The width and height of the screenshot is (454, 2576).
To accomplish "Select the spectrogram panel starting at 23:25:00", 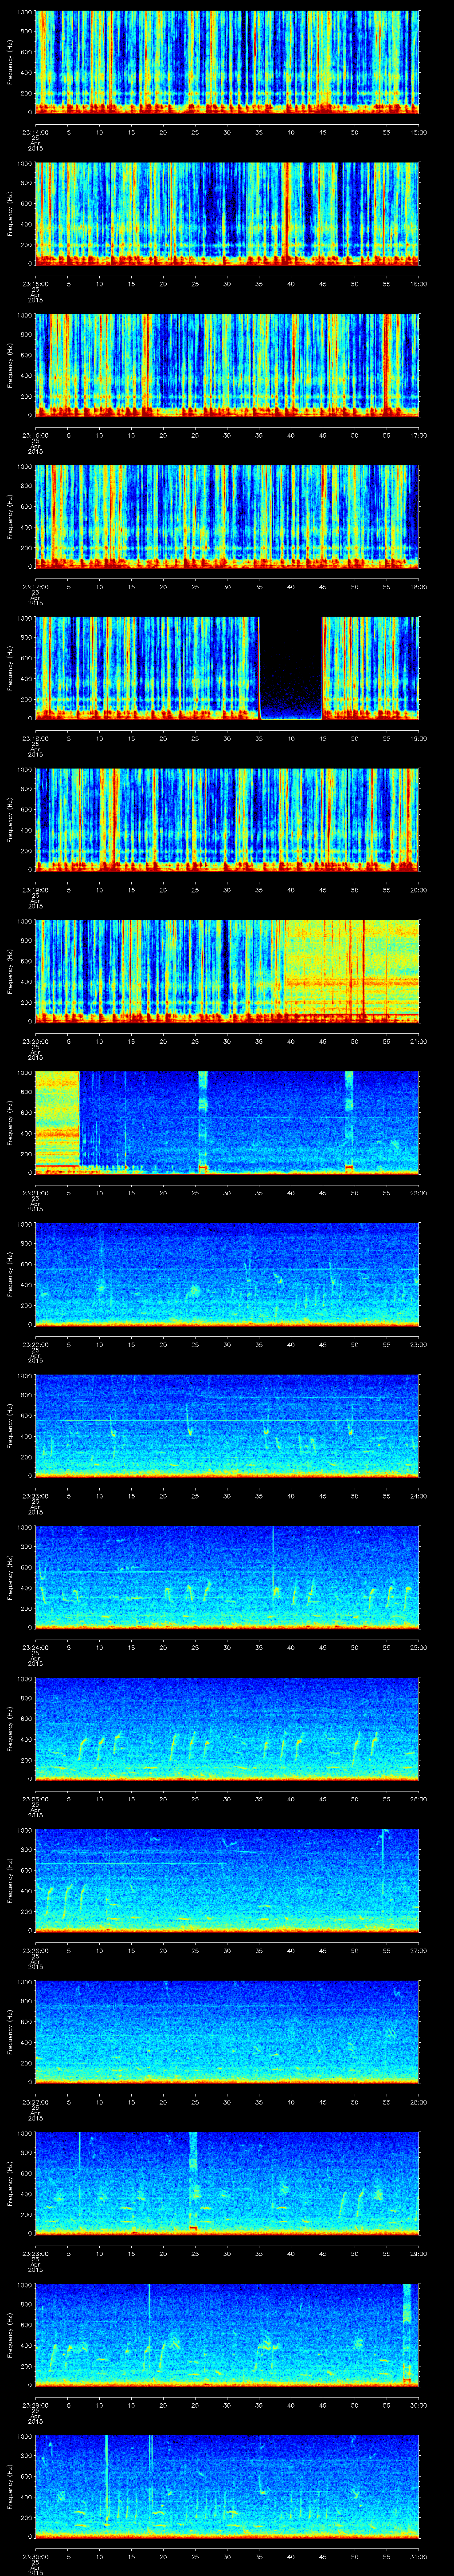I will 227,1728.
